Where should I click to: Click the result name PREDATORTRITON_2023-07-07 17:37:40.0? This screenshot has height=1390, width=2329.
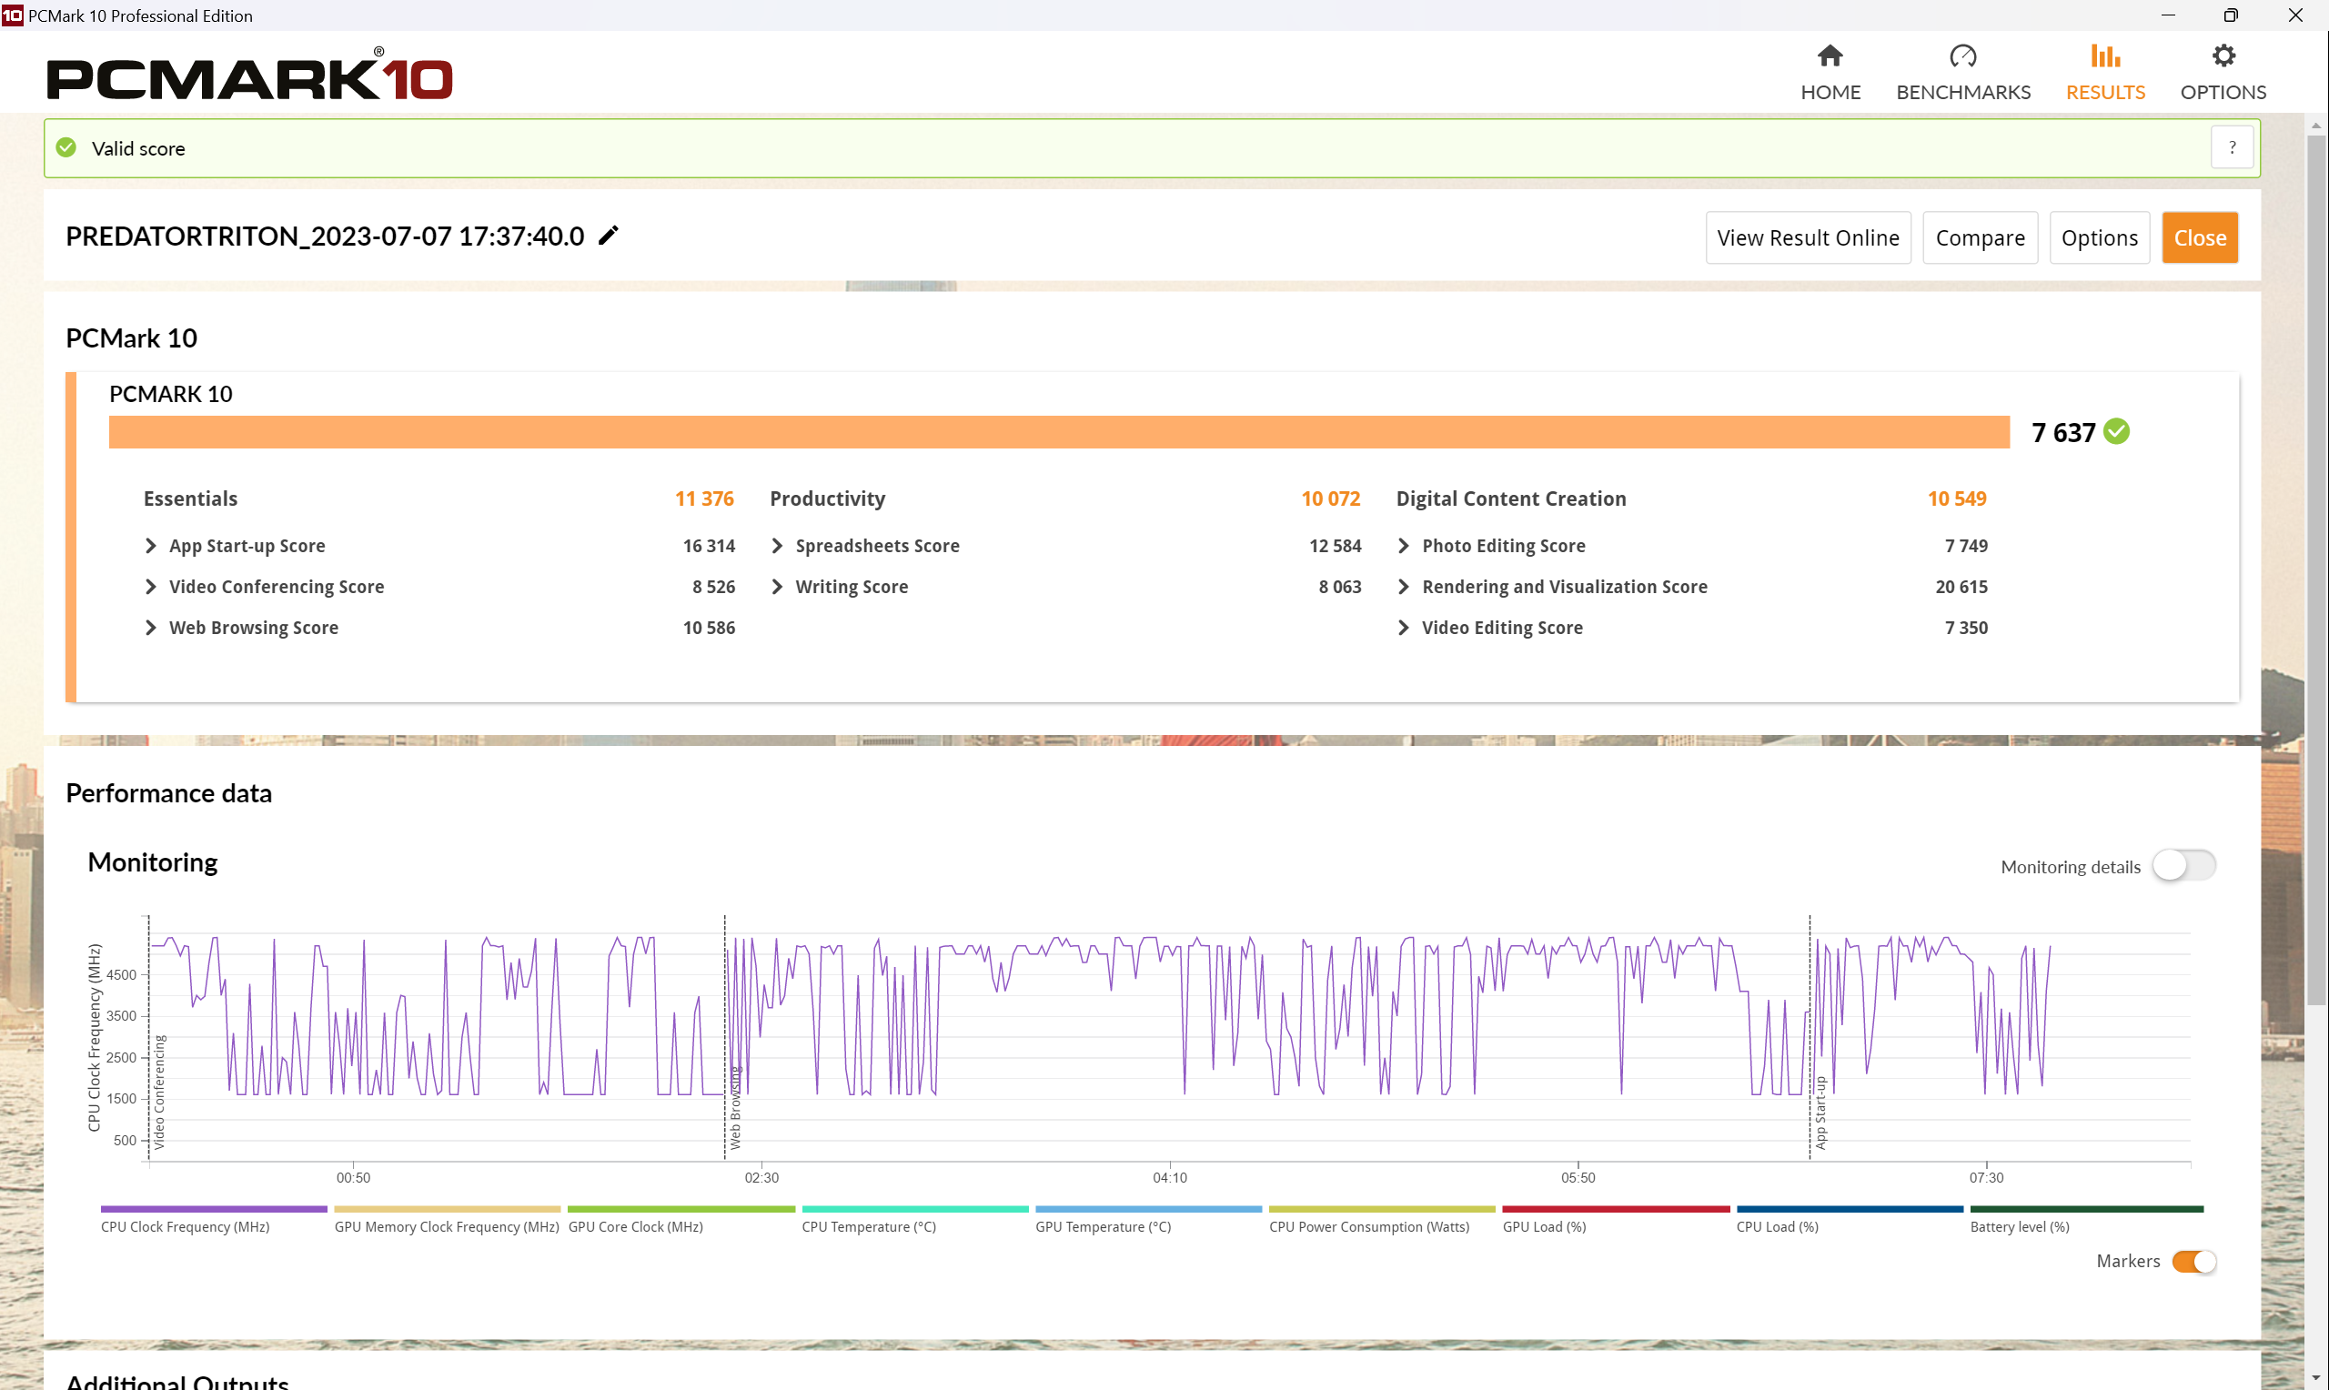pos(325,236)
